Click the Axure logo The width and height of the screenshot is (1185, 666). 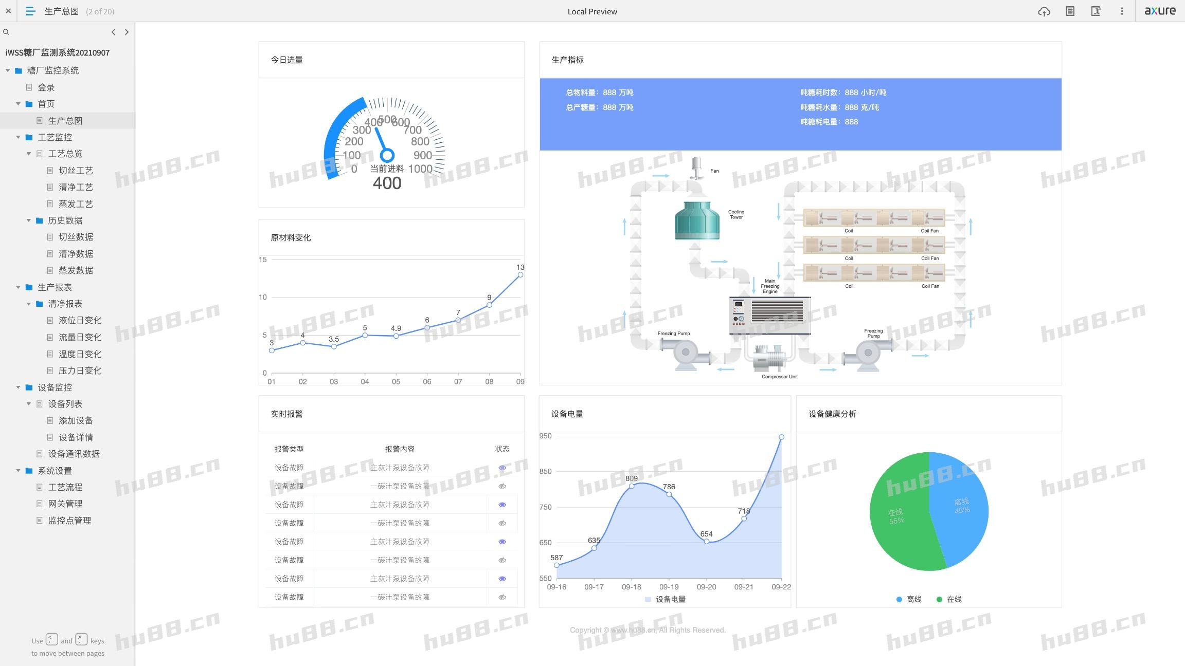tap(1160, 11)
